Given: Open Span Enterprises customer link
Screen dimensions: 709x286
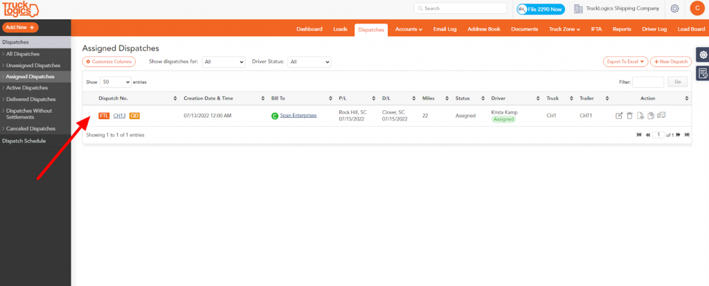Looking at the screenshot, I should point(298,116).
